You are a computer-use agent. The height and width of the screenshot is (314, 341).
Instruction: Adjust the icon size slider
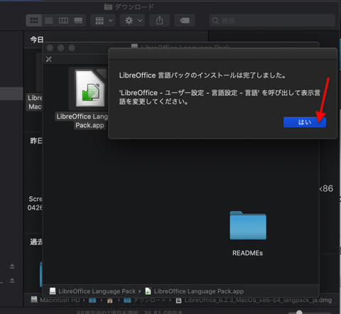pos(299,312)
